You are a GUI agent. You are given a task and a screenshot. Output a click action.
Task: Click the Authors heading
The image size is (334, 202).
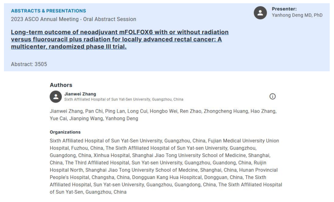coord(61,85)
